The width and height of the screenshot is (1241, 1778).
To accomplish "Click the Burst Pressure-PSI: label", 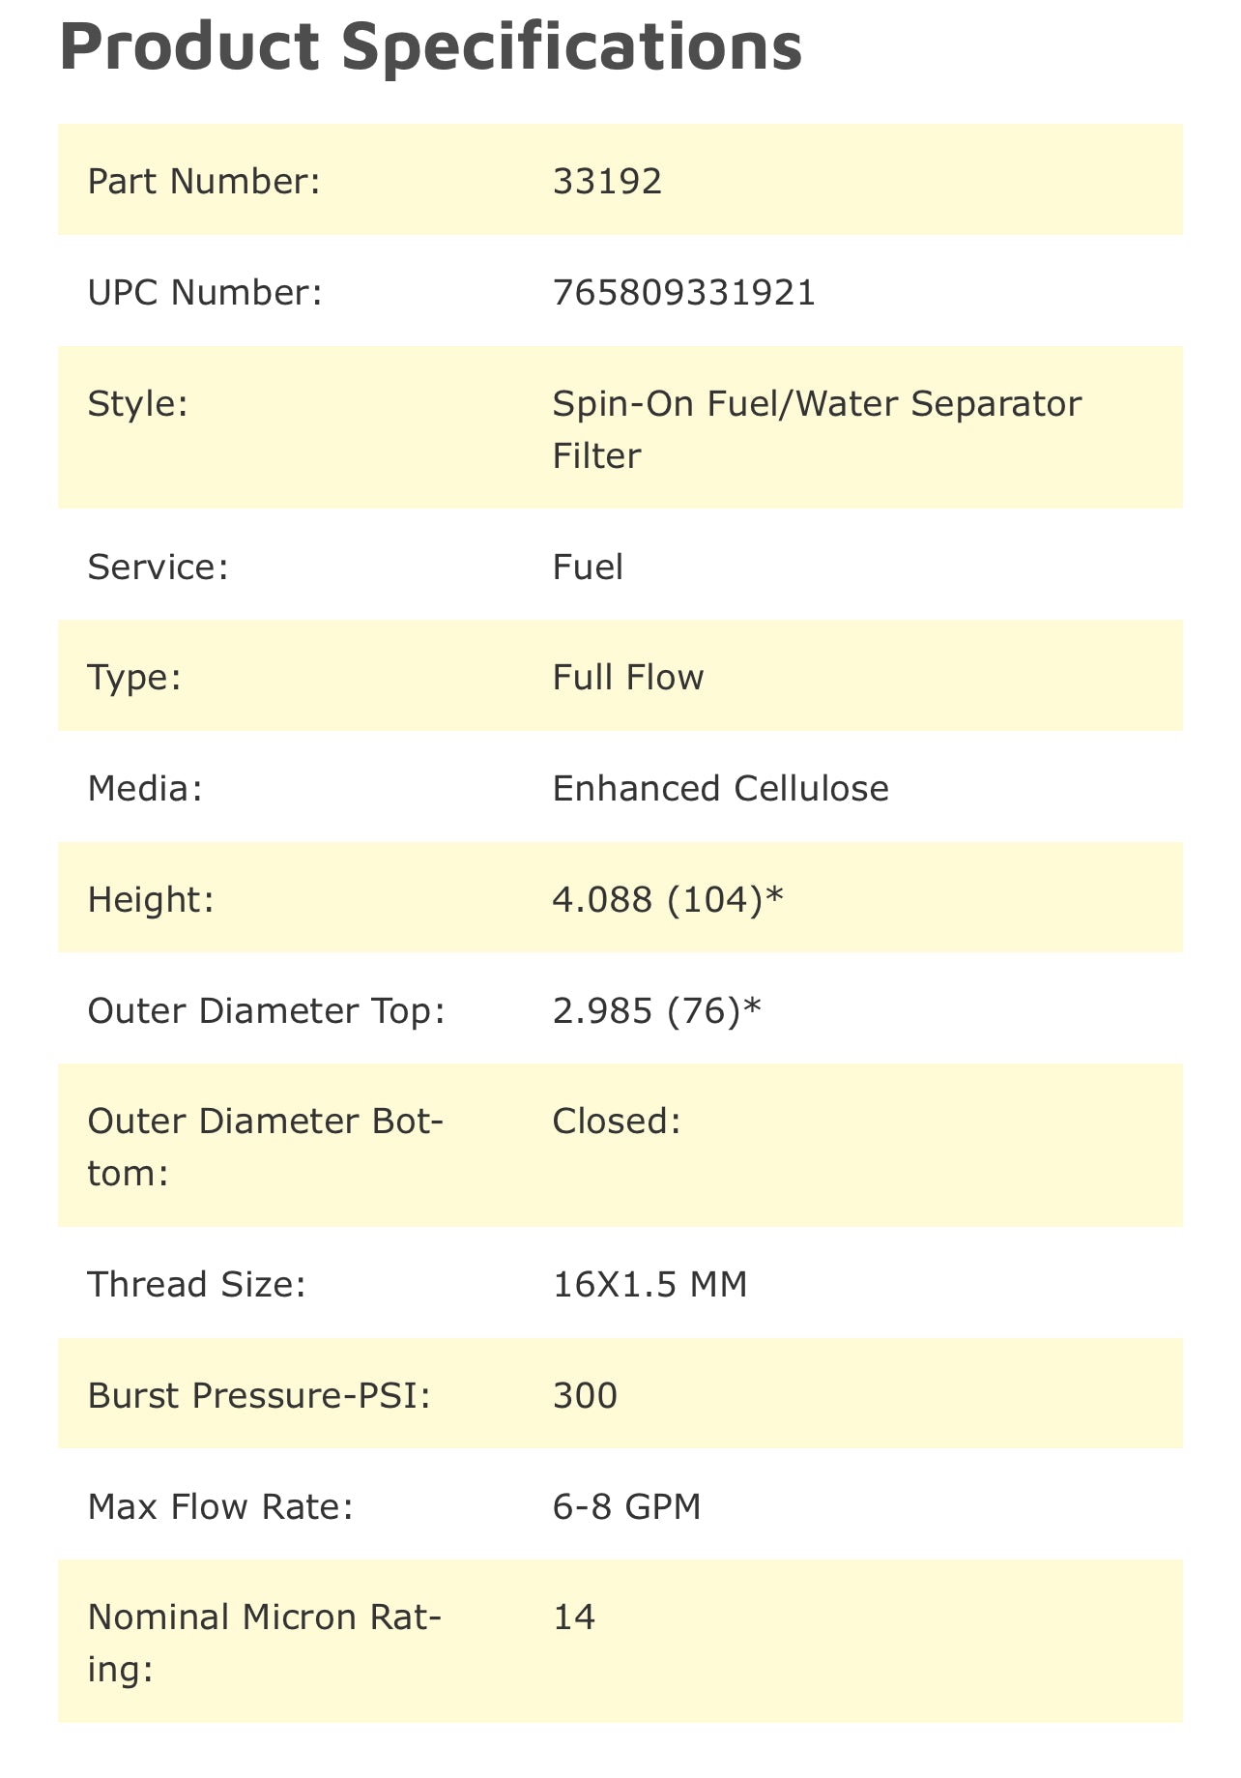I will (x=258, y=1396).
